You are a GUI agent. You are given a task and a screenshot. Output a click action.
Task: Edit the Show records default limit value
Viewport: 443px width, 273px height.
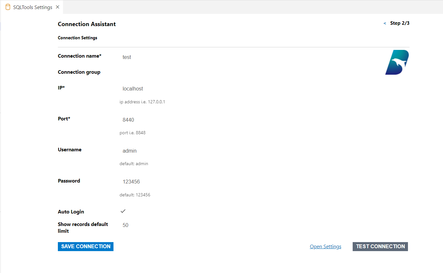(x=193, y=225)
